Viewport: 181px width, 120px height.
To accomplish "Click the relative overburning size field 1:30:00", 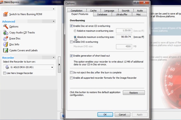I will point(124,31).
